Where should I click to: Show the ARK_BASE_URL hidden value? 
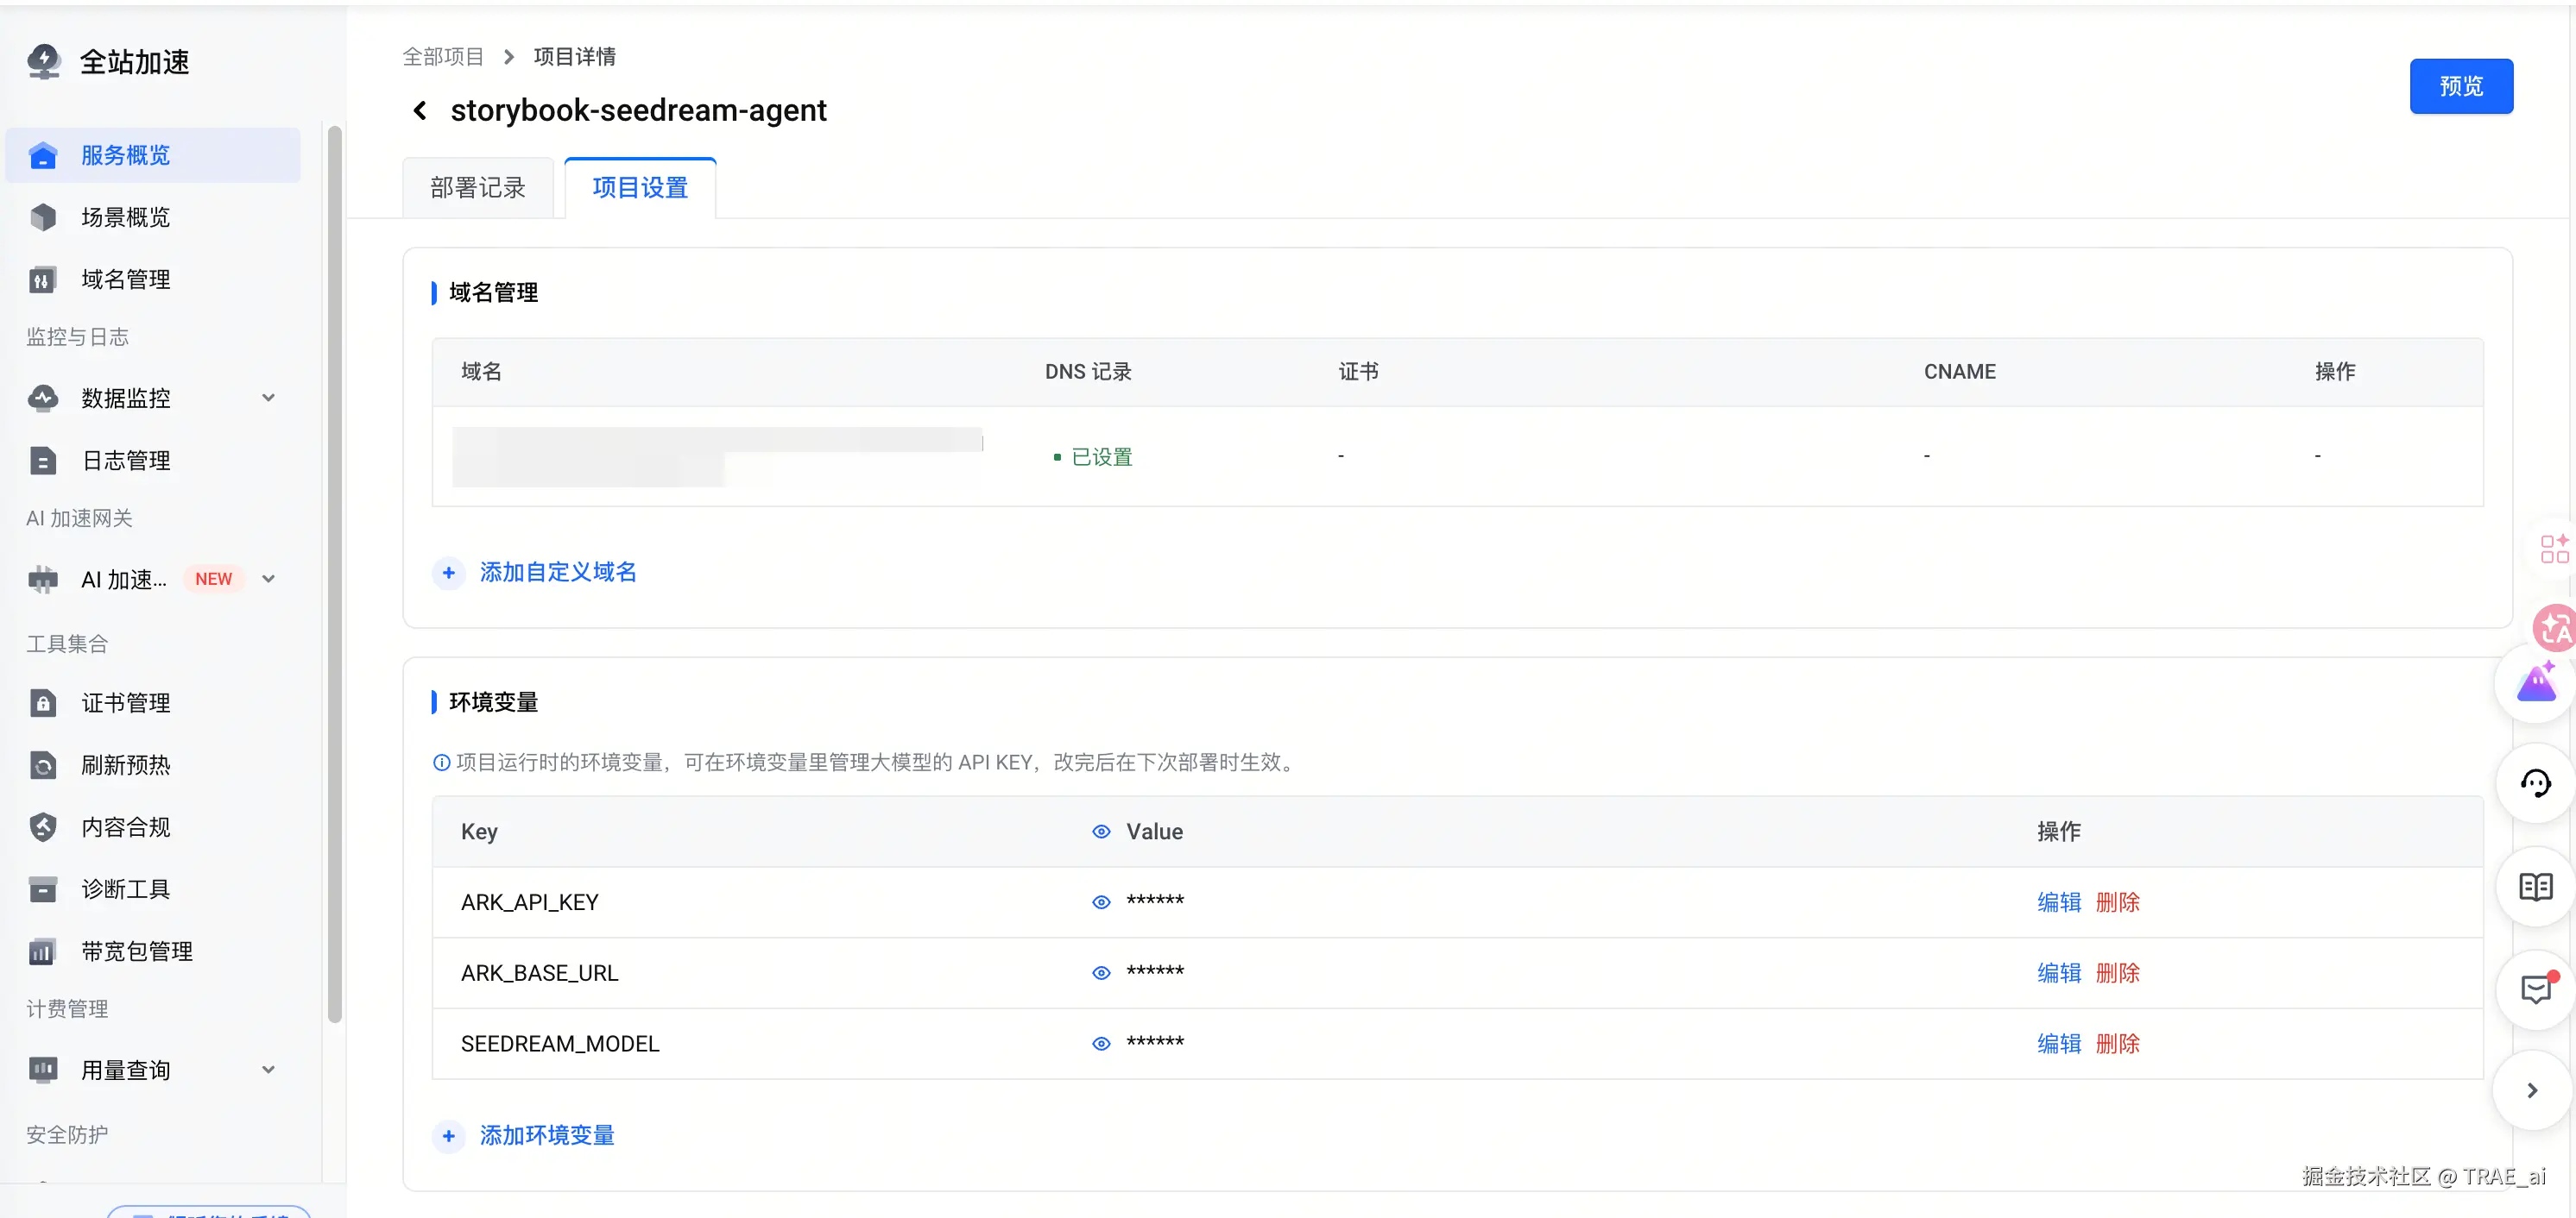1101,973
